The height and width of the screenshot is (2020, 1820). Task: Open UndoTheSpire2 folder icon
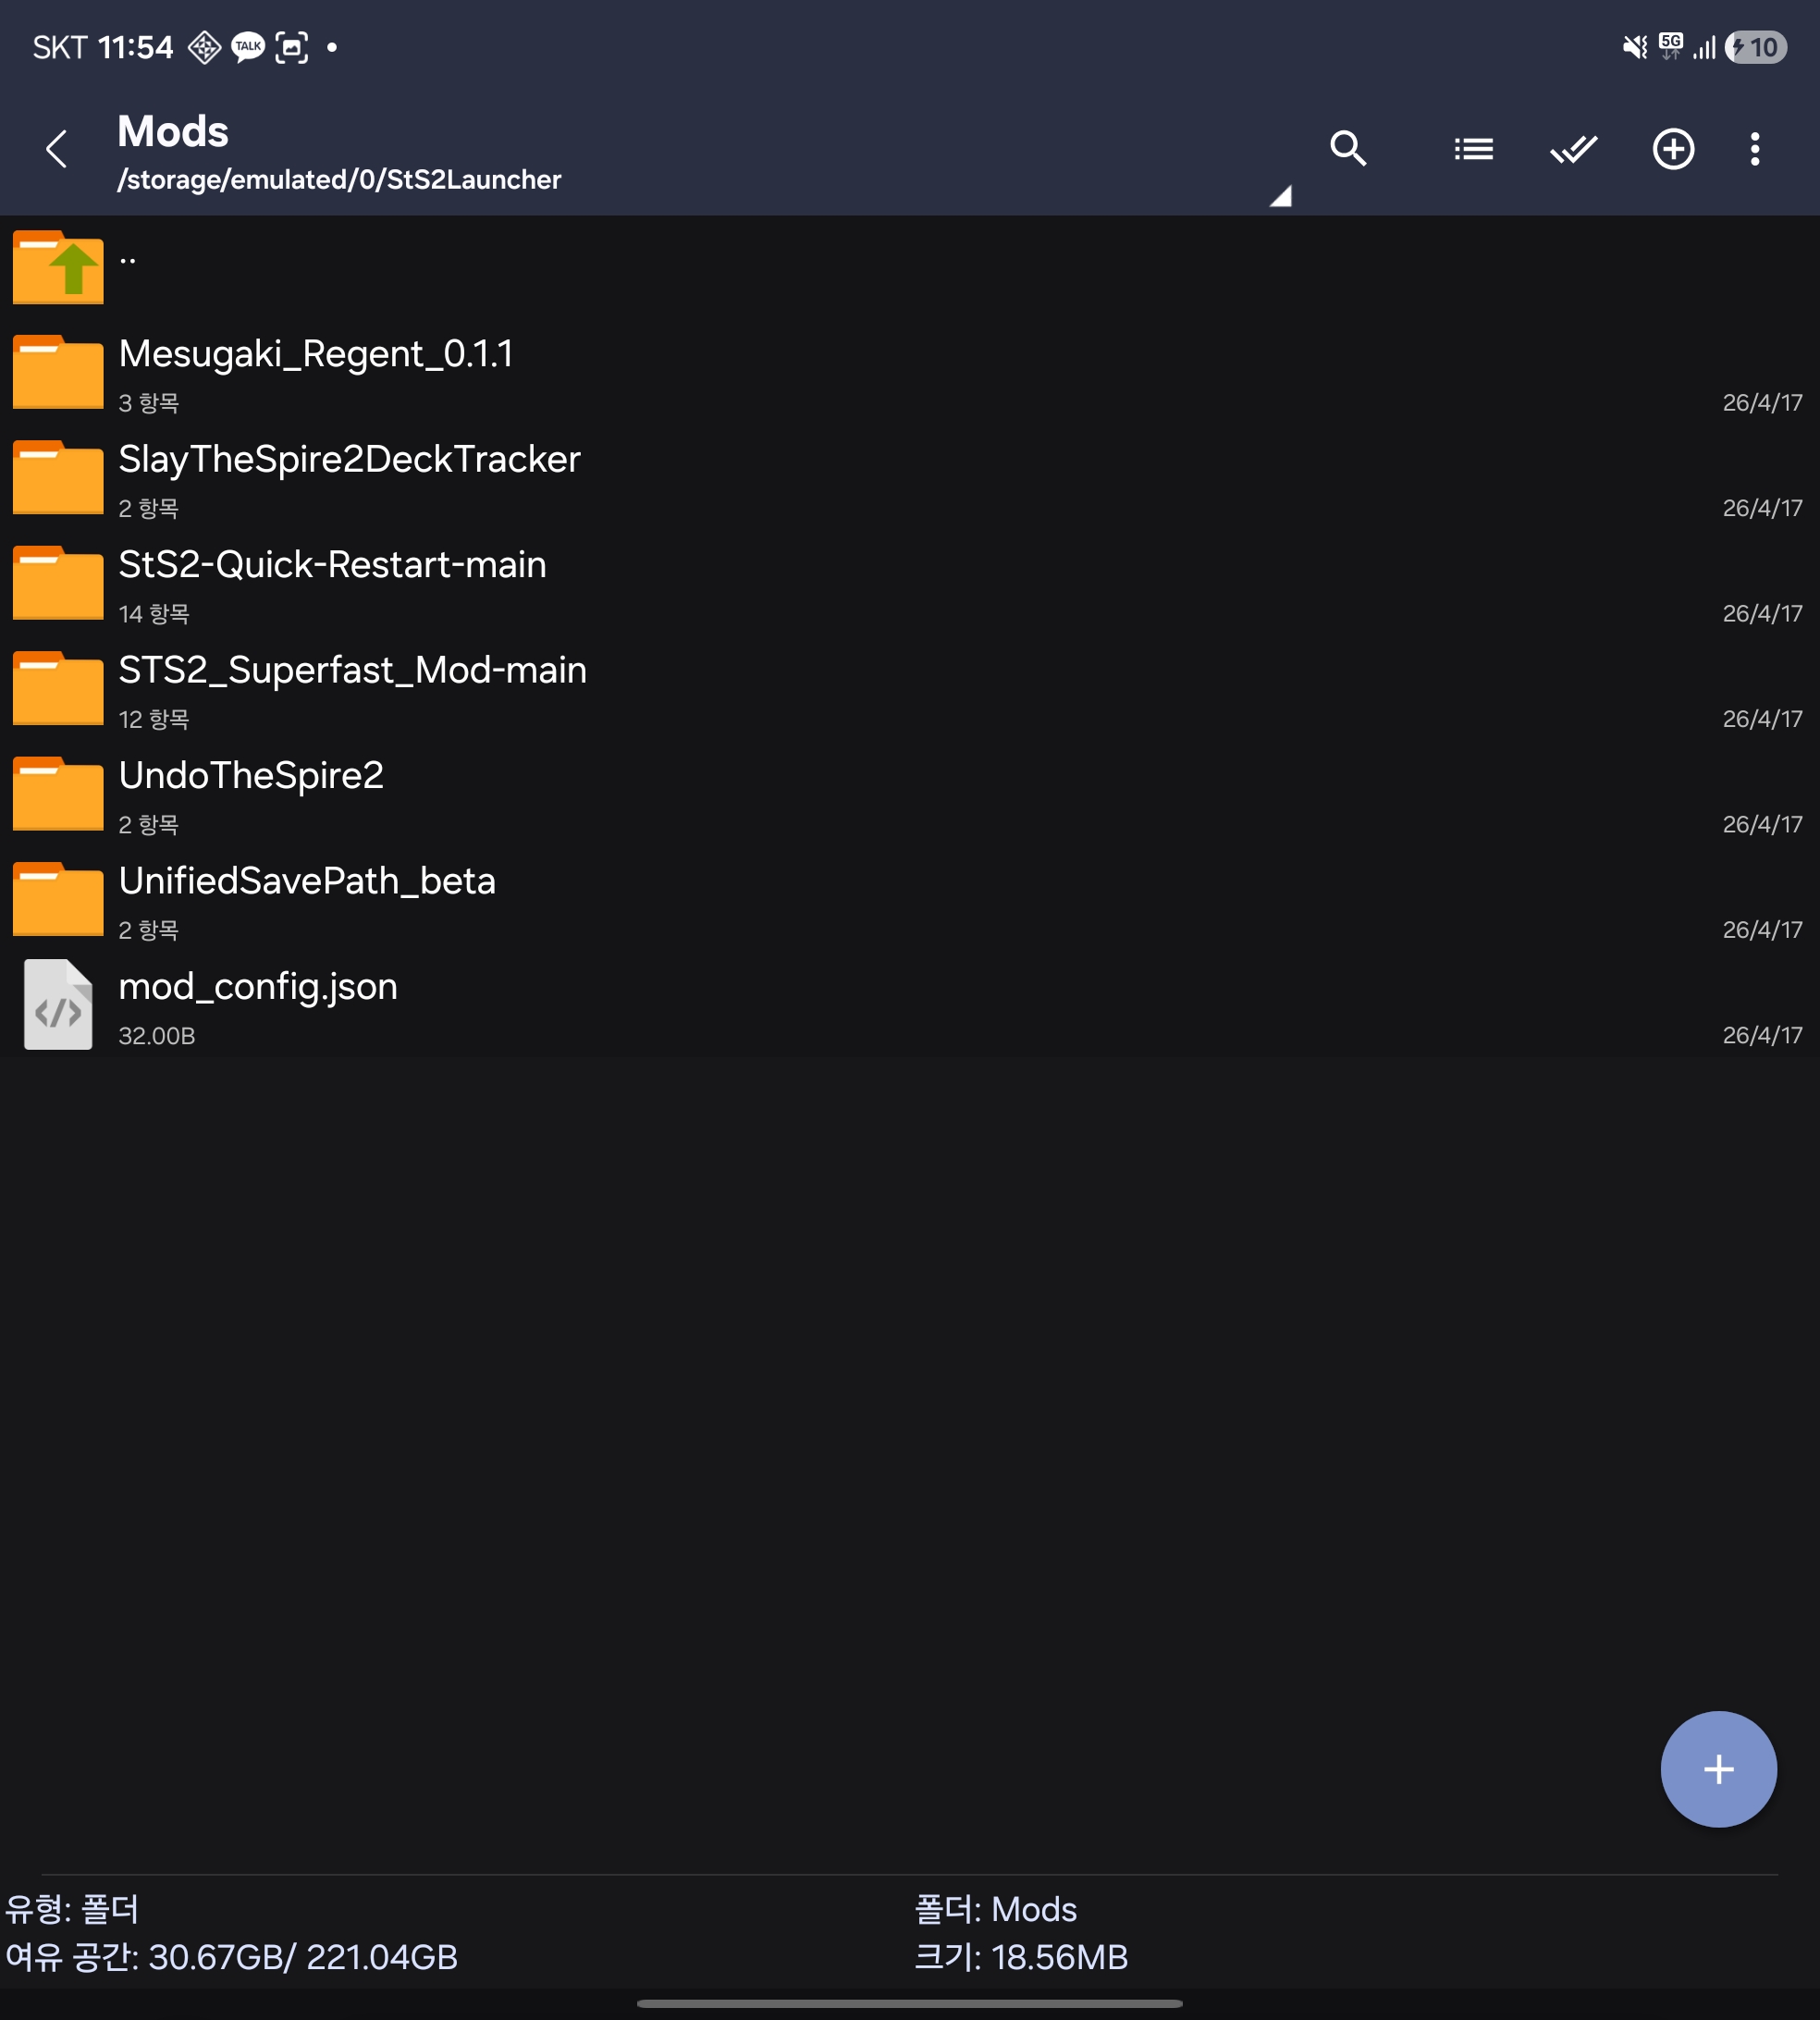tap(58, 794)
